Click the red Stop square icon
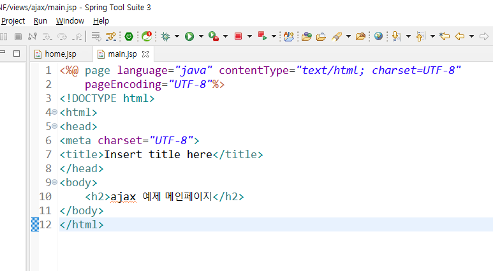The height and width of the screenshot is (271, 493). (239, 36)
